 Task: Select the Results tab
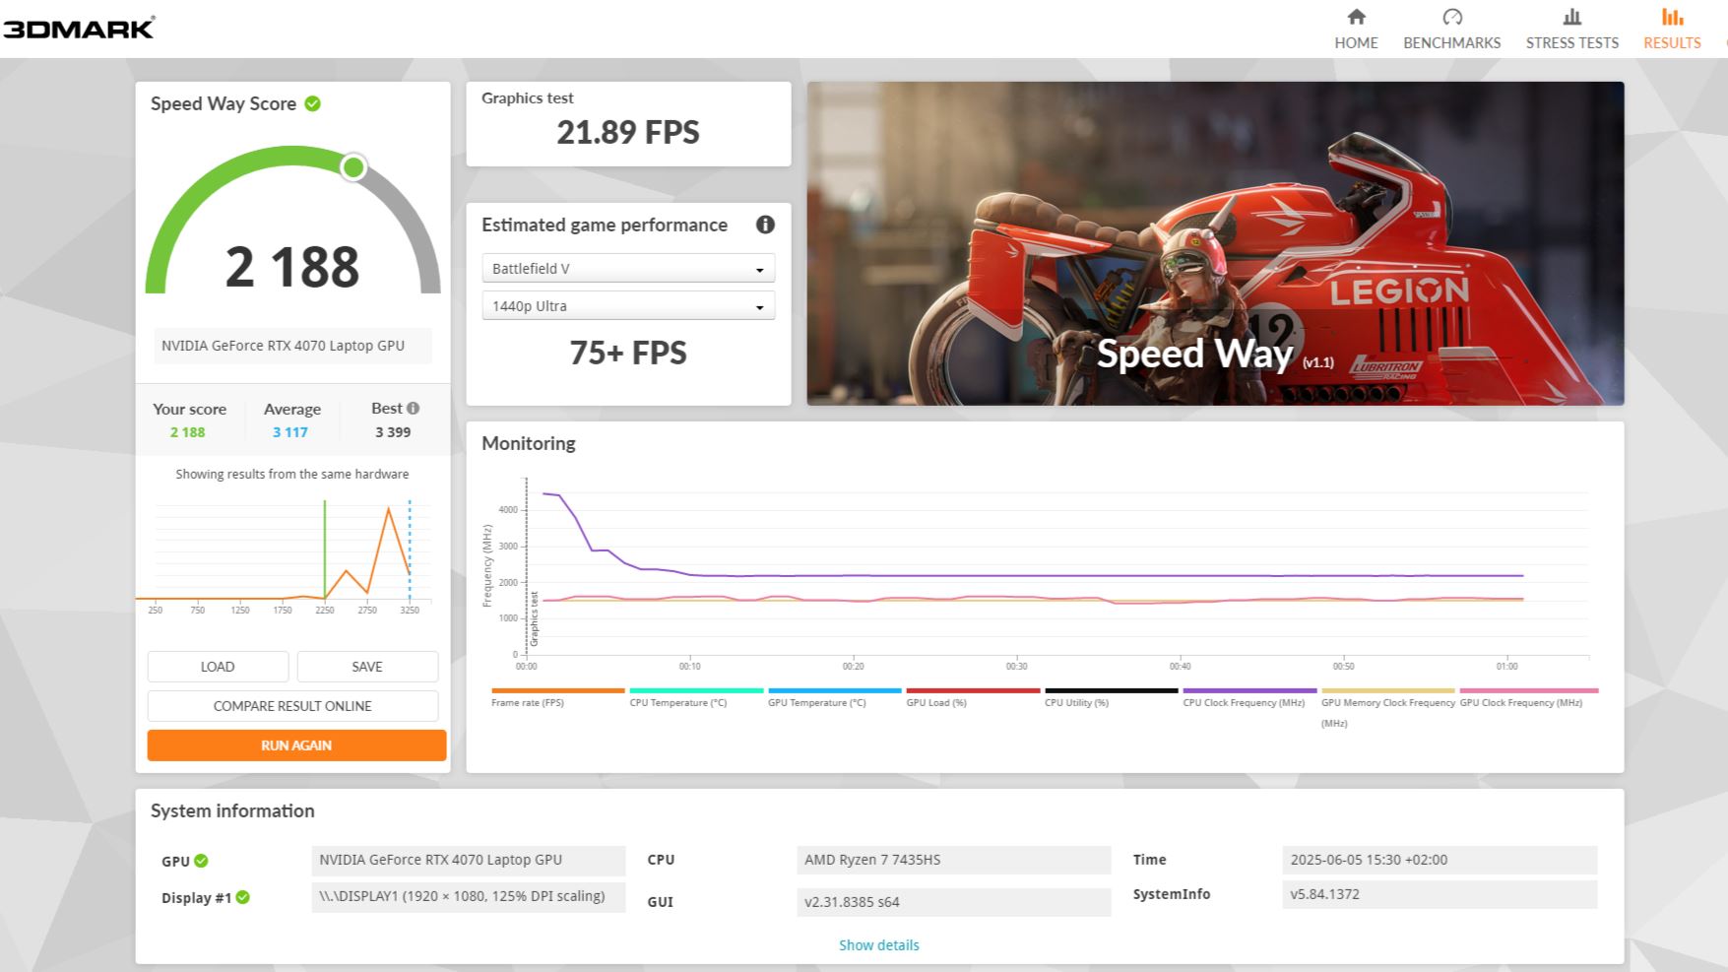[1672, 29]
